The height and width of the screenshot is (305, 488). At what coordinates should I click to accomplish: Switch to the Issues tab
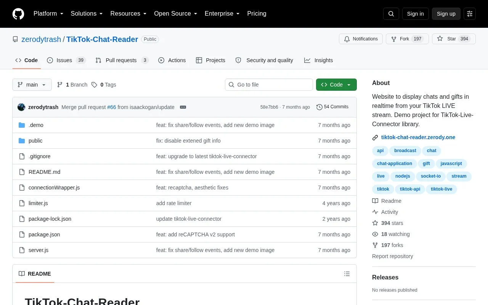click(66, 60)
